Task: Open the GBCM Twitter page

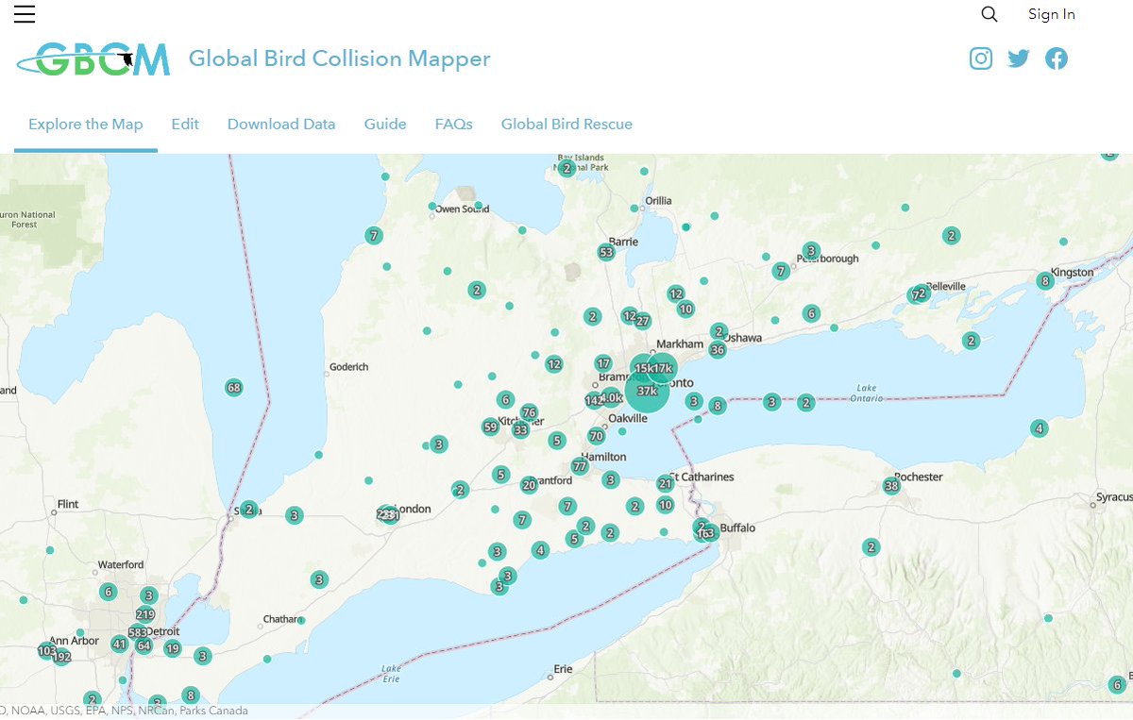Action: click(1018, 58)
